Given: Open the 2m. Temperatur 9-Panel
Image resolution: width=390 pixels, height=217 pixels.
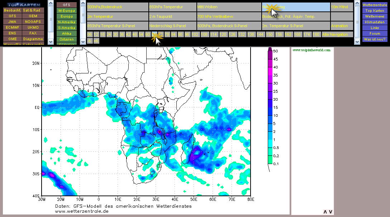Looking at the screenshot, I should 296,26.
